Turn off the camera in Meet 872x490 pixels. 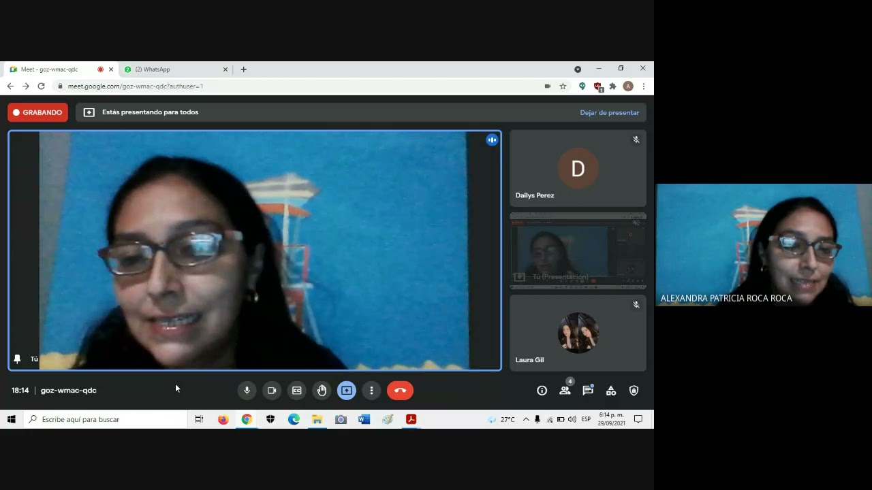click(272, 391)
